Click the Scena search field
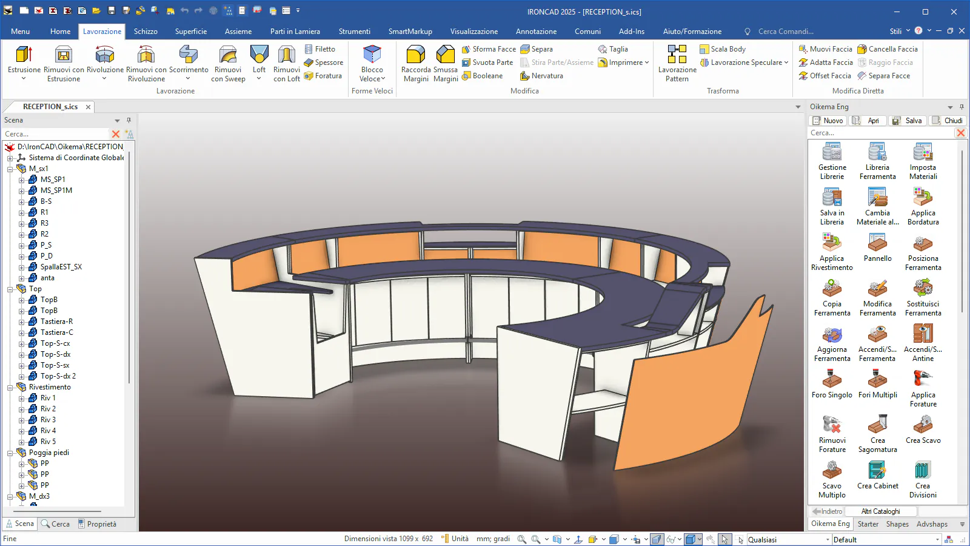 coord(56,134)
